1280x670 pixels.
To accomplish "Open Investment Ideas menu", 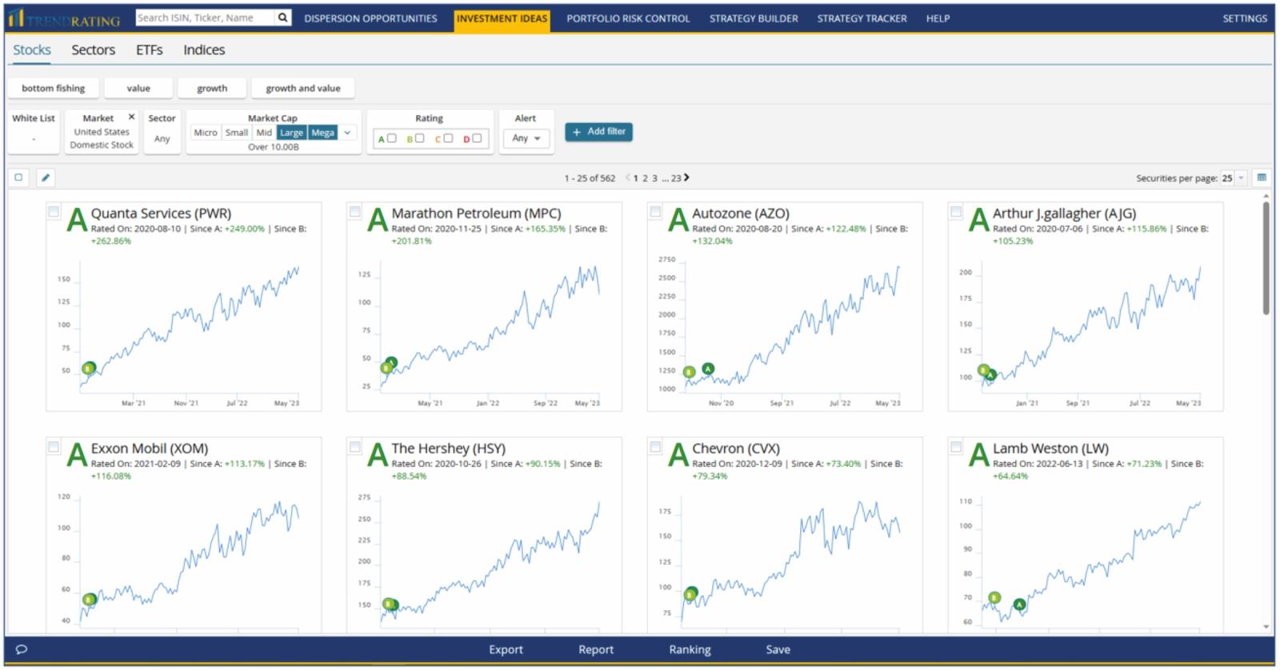I will tap(502, 19).
